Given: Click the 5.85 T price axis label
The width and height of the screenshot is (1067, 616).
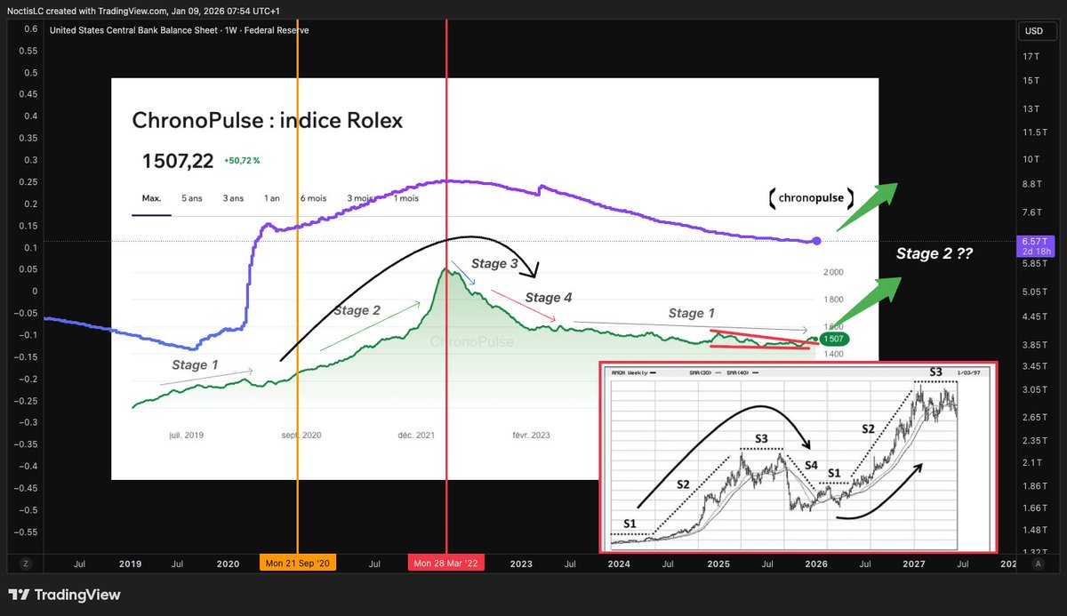Looking at the screenshot, I should coord(1034,264).
